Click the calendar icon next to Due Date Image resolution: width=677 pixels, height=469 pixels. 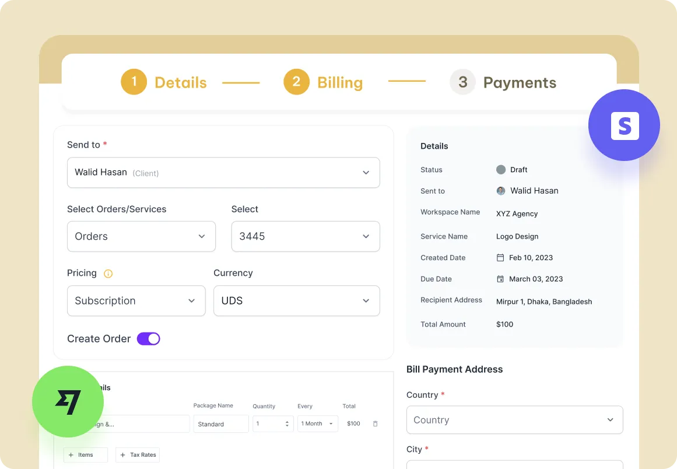[500, 279]
